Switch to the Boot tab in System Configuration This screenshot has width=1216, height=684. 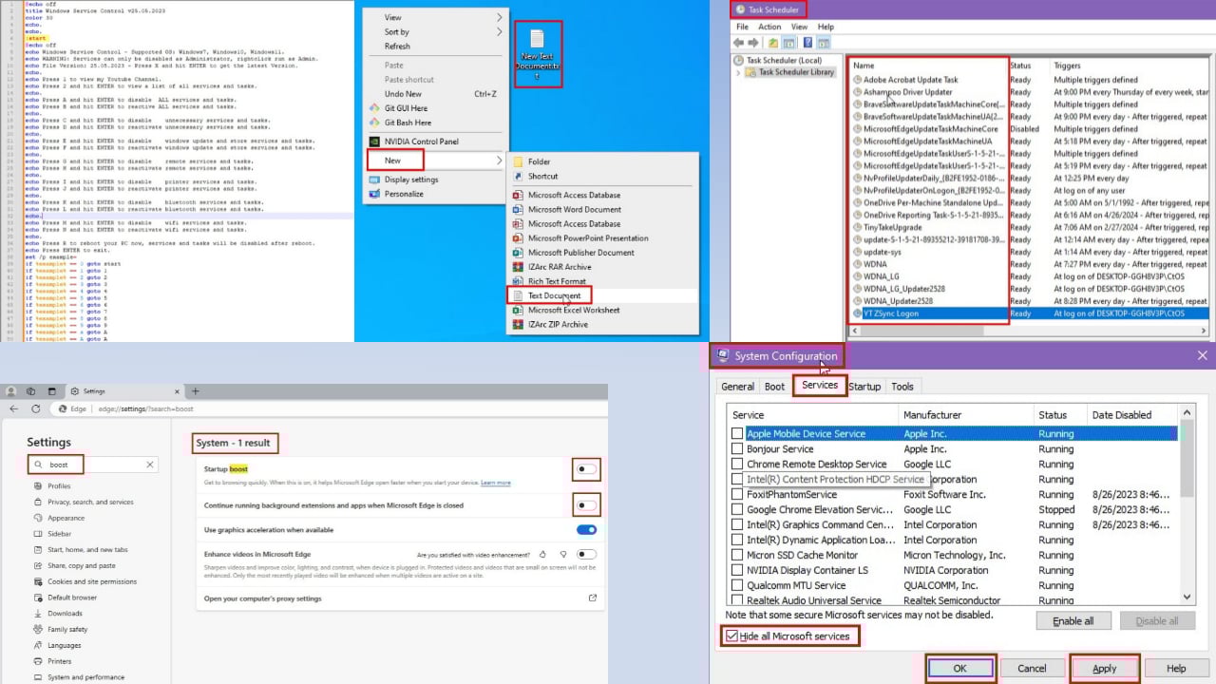(x=774, y=386)
